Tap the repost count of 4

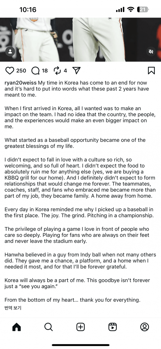click(65, 71)
